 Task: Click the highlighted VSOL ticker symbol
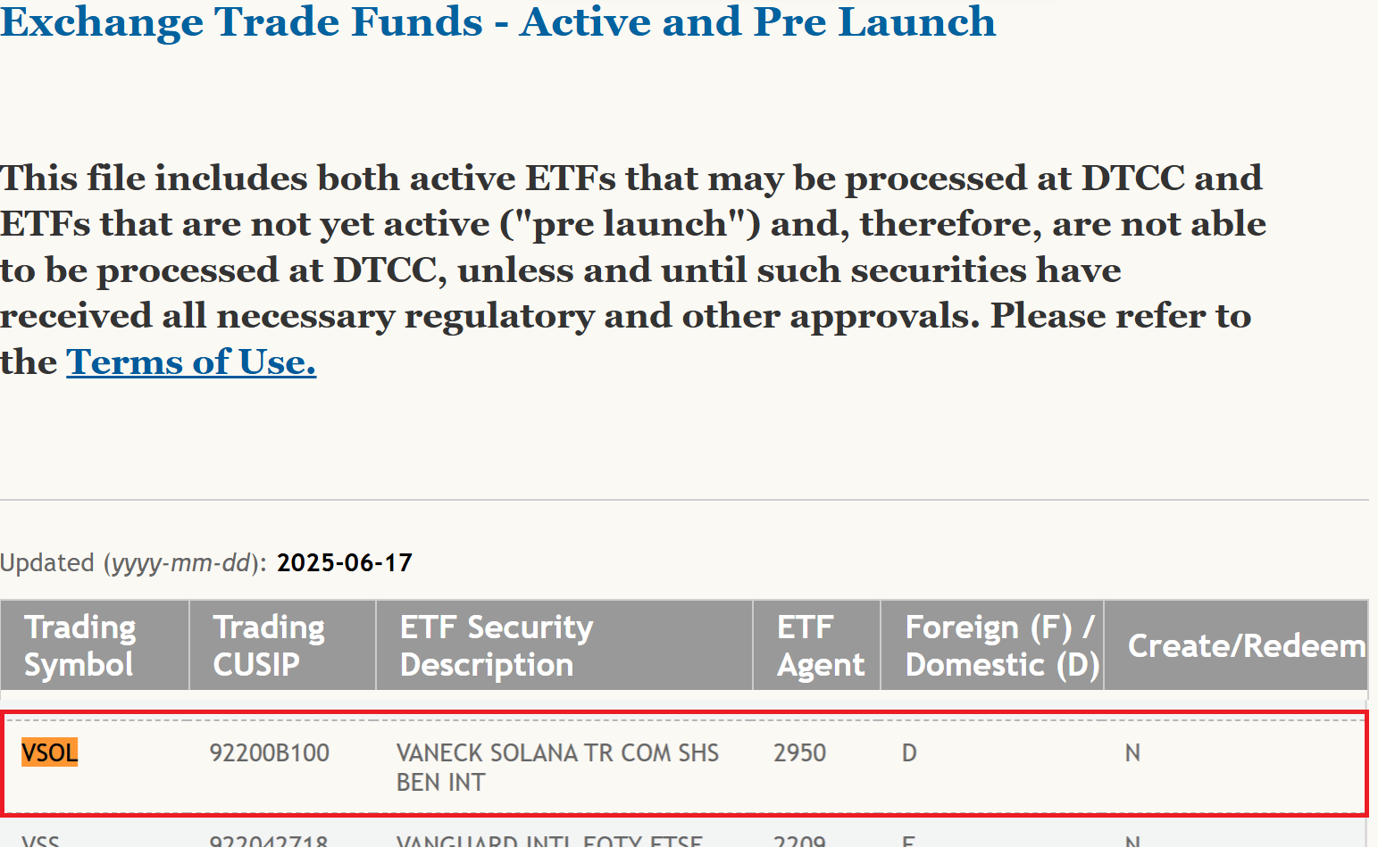pyautogui.click(x=50, y=752)
